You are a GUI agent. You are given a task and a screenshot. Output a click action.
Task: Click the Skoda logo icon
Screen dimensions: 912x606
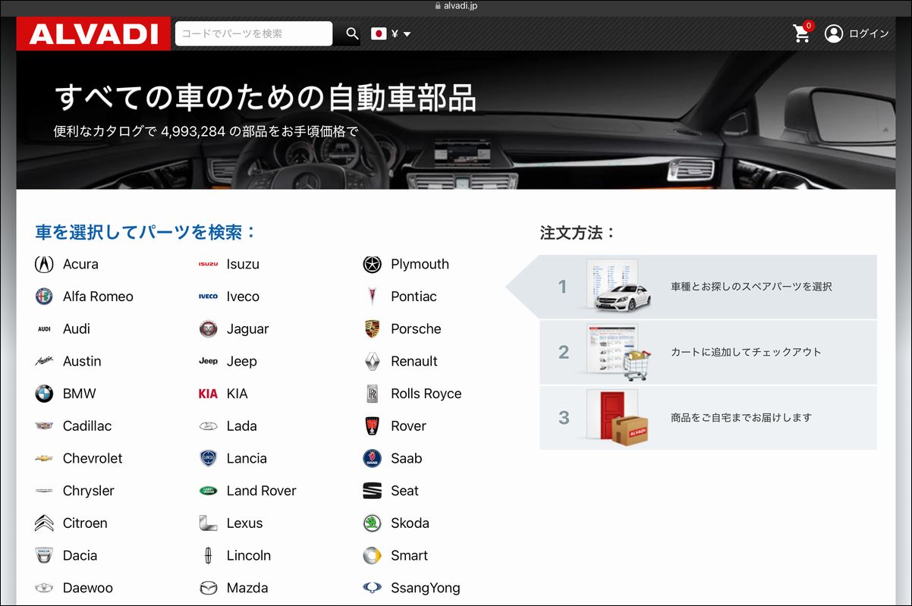pos(372,523)
